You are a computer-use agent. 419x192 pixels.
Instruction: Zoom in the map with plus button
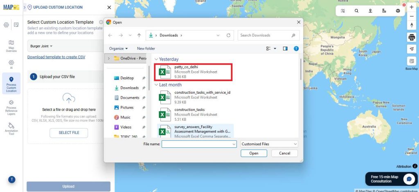[x=412, y=7]
